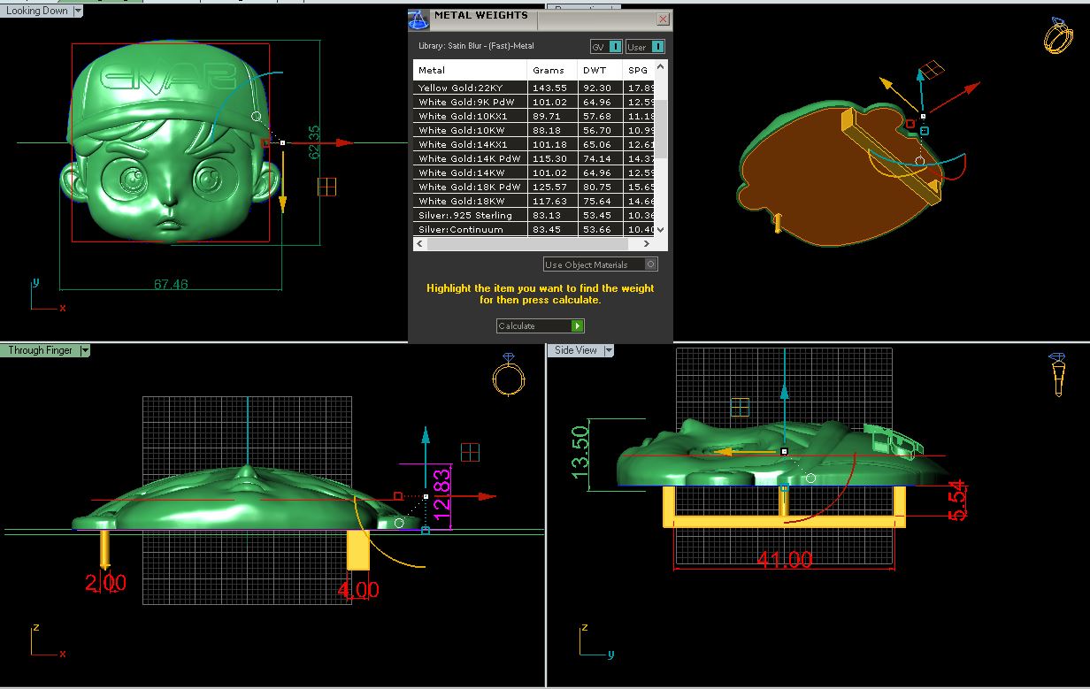The image size is (1090, 689).
Task: Open the Looking Down viewport dropdown
Action: pyautogui.click(x=77, y=11)
